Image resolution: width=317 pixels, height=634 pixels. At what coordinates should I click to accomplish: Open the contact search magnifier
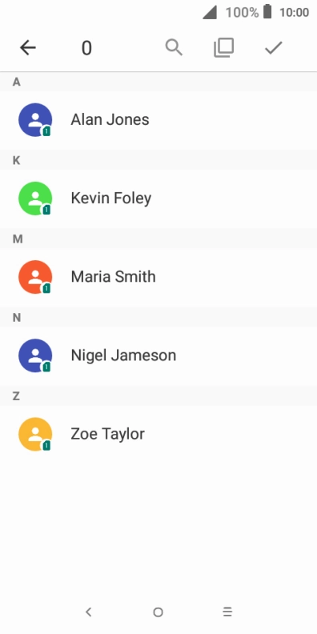point(174,48)
